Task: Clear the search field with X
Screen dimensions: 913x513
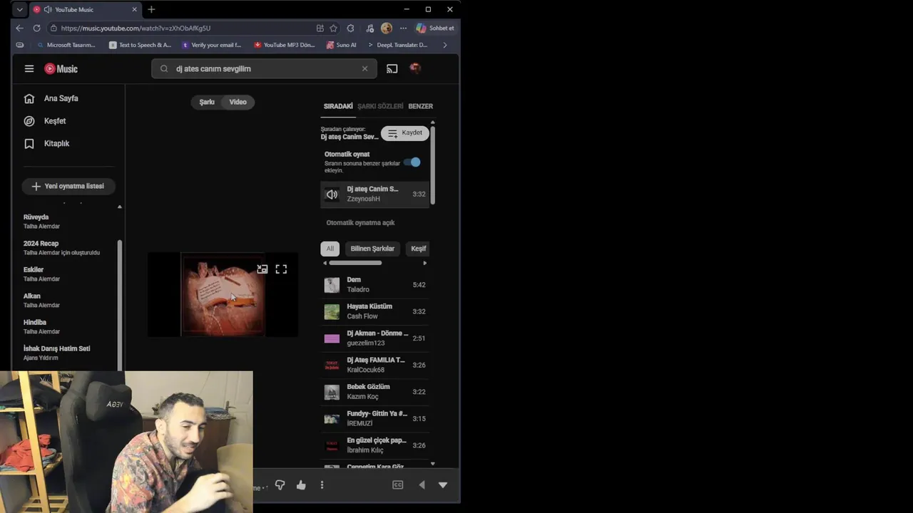Action: click(364, 68)
